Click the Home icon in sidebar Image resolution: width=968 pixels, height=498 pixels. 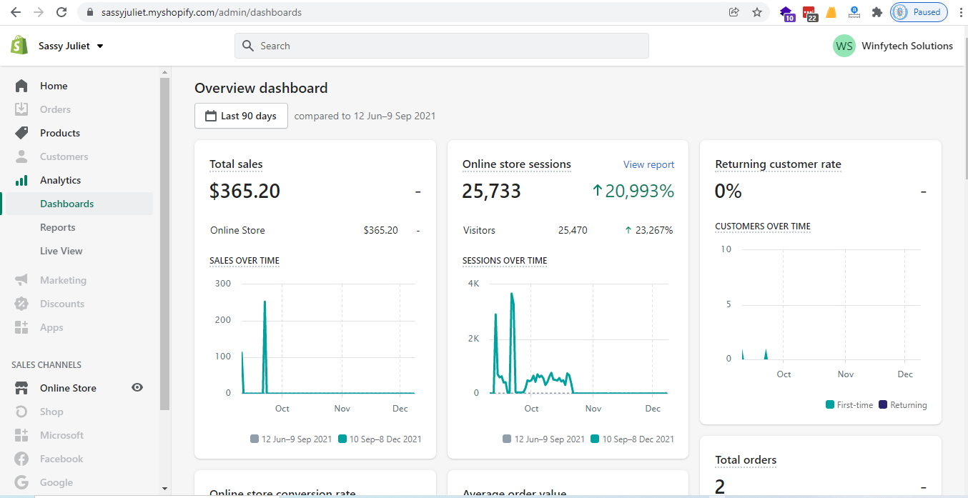pyautogui.click(x=21, y=86)
